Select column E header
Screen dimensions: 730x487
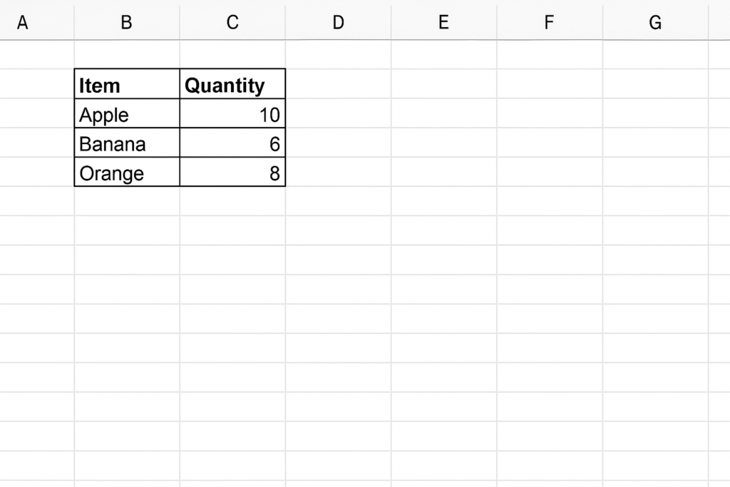(443, 22)
